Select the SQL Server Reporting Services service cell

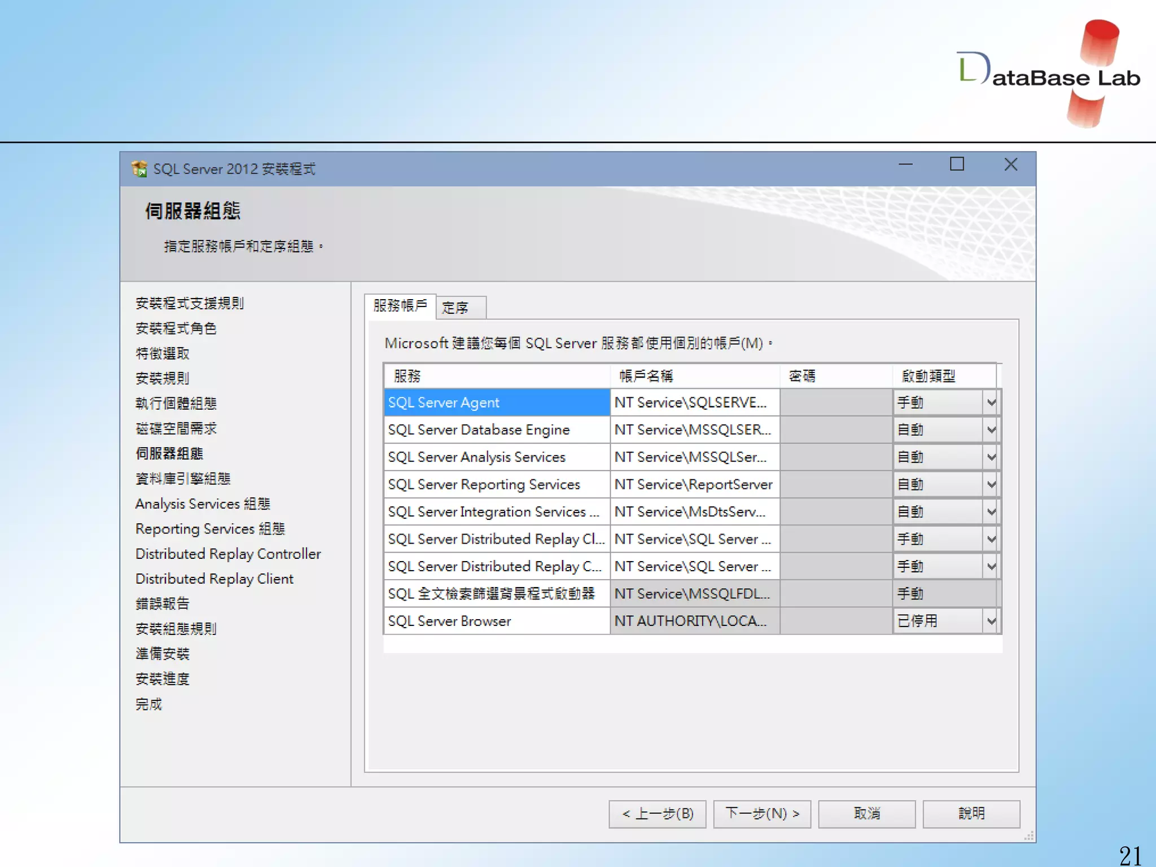pyautogui.click(x=497, y=485)
